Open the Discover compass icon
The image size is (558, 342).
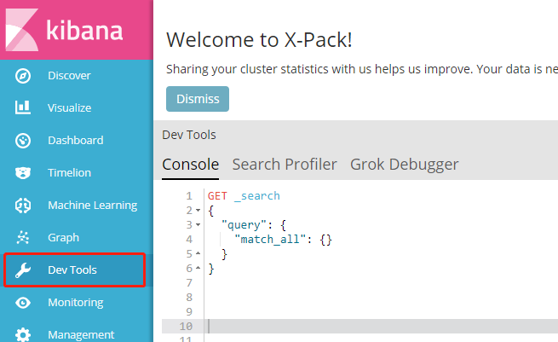23,76
